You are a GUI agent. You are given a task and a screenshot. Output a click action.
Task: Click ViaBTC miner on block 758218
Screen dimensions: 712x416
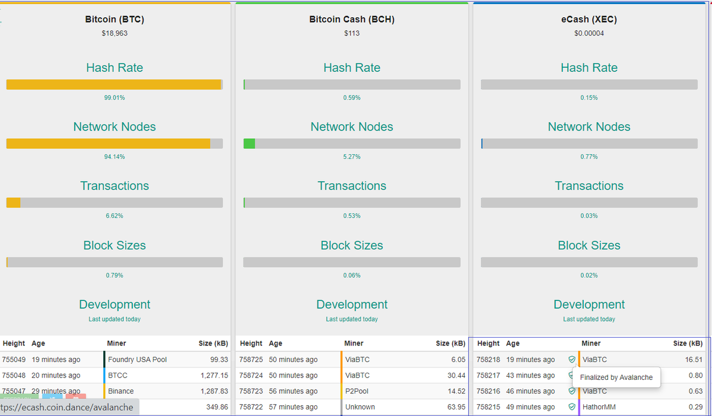click(595, 360)
